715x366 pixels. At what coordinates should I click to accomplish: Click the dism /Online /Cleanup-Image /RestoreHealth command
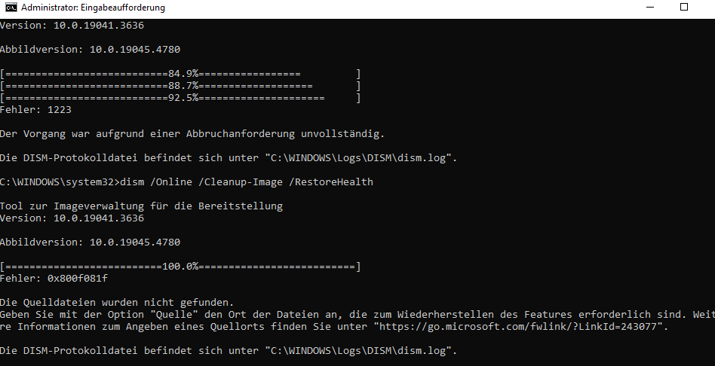pos(247,182)
